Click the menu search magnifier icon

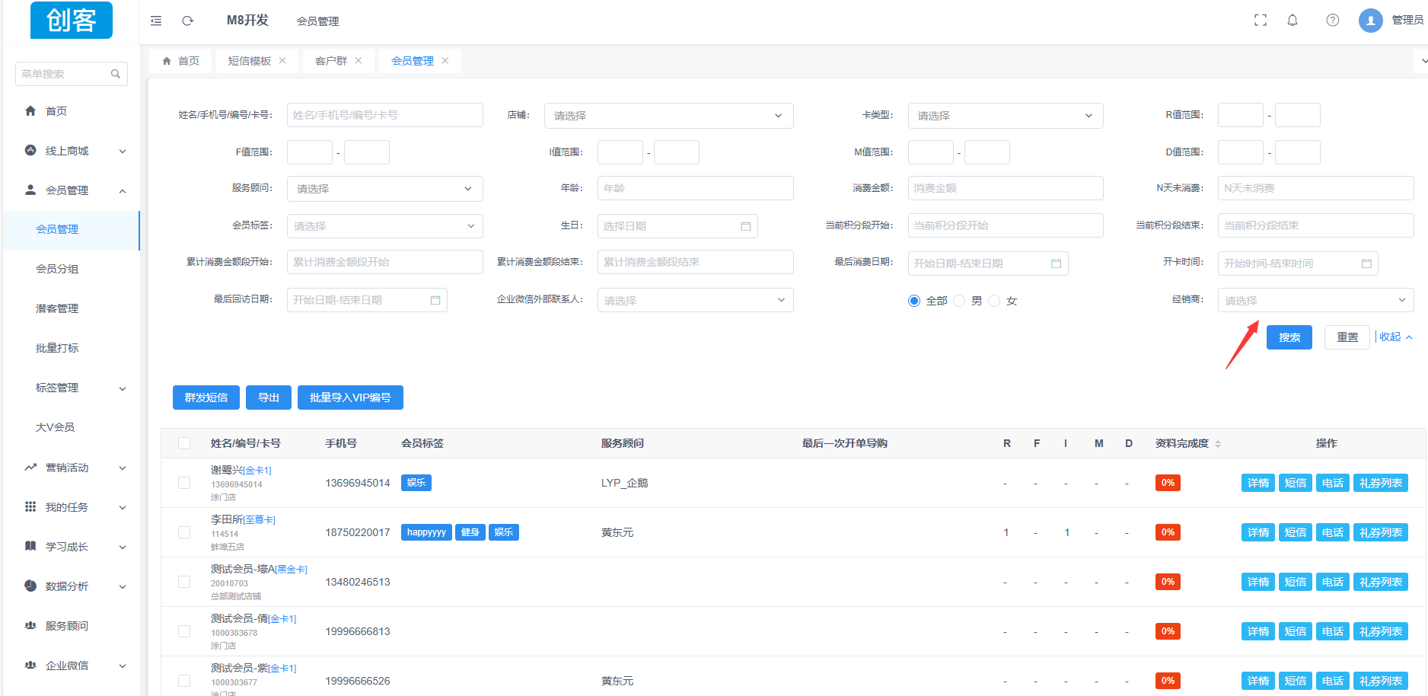116,74
